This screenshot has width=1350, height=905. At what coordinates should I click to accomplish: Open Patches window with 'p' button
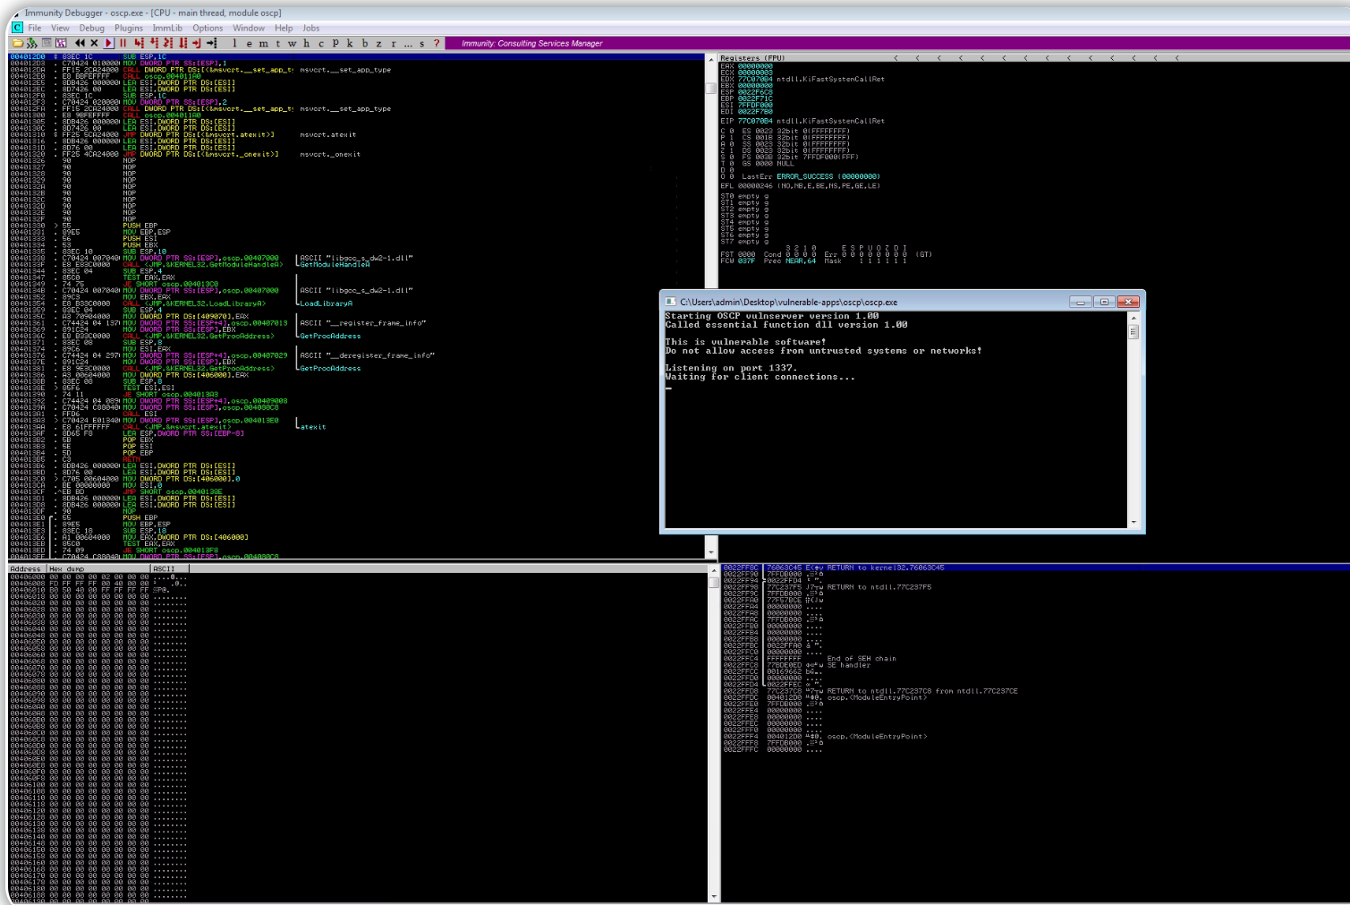coord(335,43)
